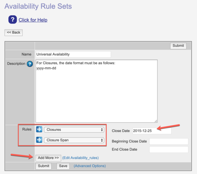Open the Click for Help link
Viewport: 197px width, 174px height.
pyautogui.click(x=33, y=20)
